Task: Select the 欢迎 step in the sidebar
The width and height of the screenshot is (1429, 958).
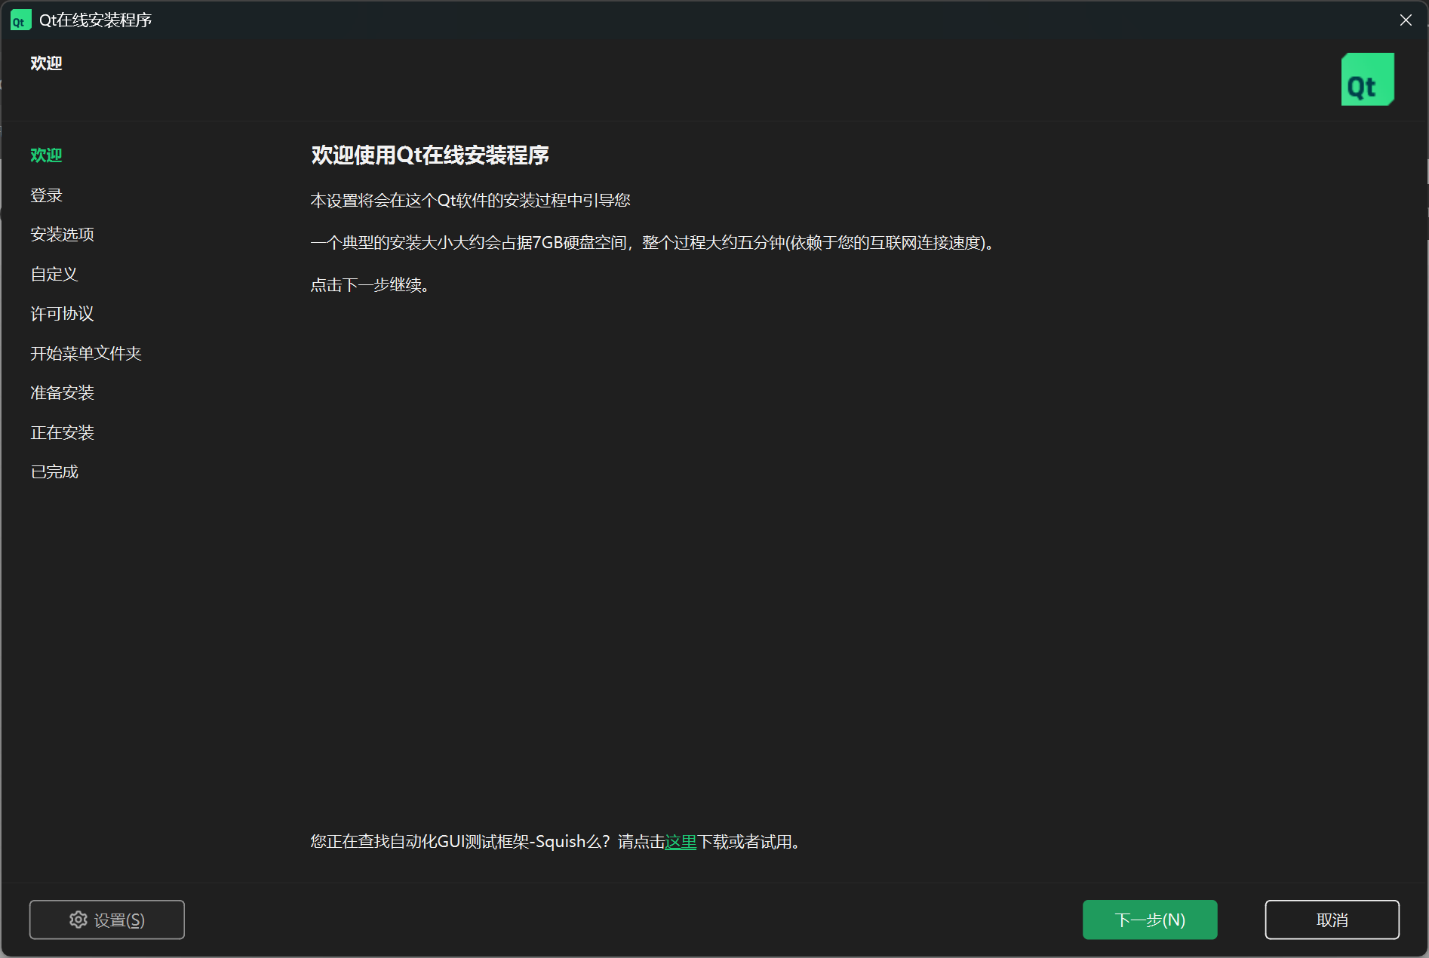Action: (x=46, y=155)
